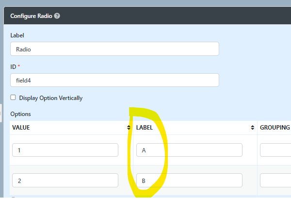Click the LABEL column header text
This screenshot has height=199, width=291.
[145, 128]
